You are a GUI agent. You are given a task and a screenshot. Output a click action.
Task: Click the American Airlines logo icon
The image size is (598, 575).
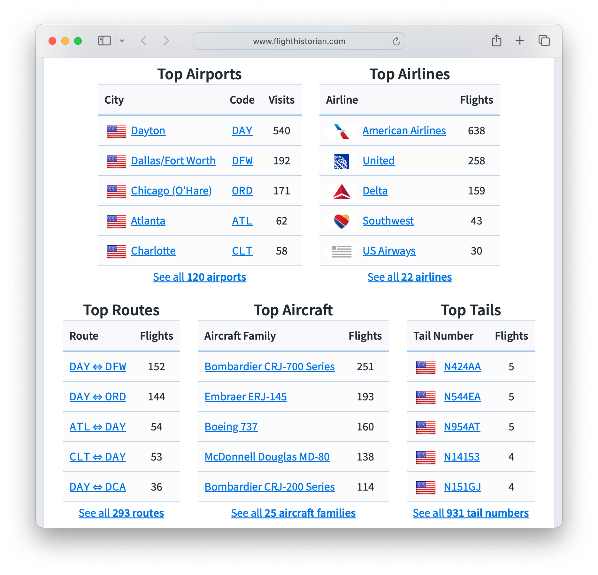[x=341, y=131]
